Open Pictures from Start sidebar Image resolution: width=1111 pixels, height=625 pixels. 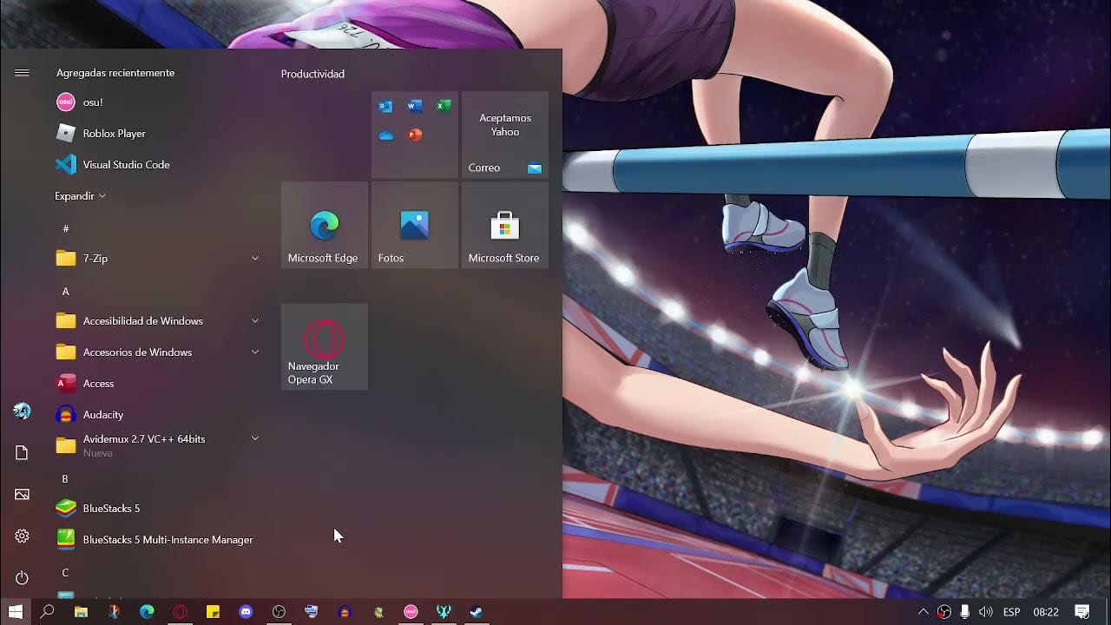(x=22, y=494)
